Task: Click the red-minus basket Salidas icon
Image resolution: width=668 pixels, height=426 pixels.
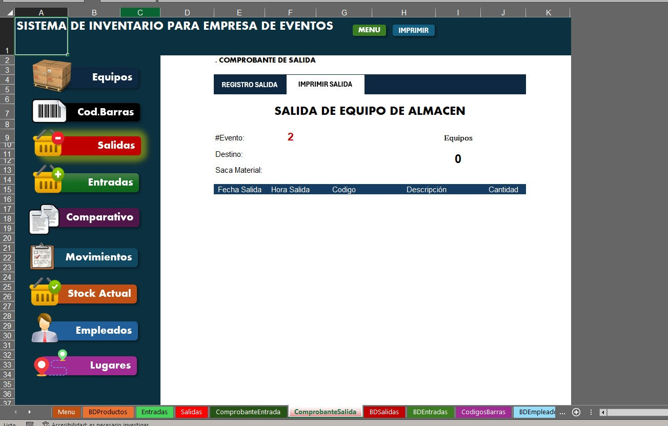Action: (49, 144)
